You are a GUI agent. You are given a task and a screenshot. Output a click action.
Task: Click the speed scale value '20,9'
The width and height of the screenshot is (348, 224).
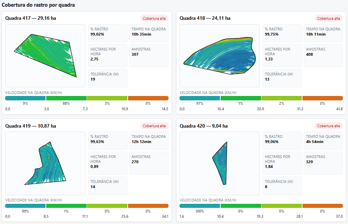pos(260,109)
